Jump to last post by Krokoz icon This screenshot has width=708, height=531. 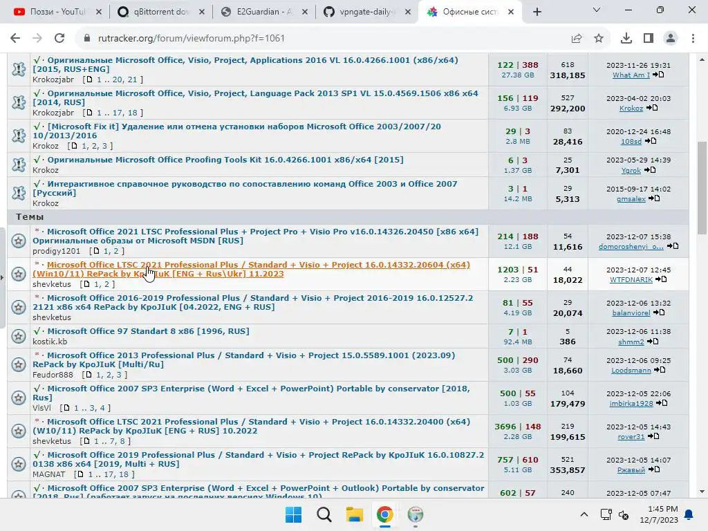pyautogui.click(x=652, y=108)
